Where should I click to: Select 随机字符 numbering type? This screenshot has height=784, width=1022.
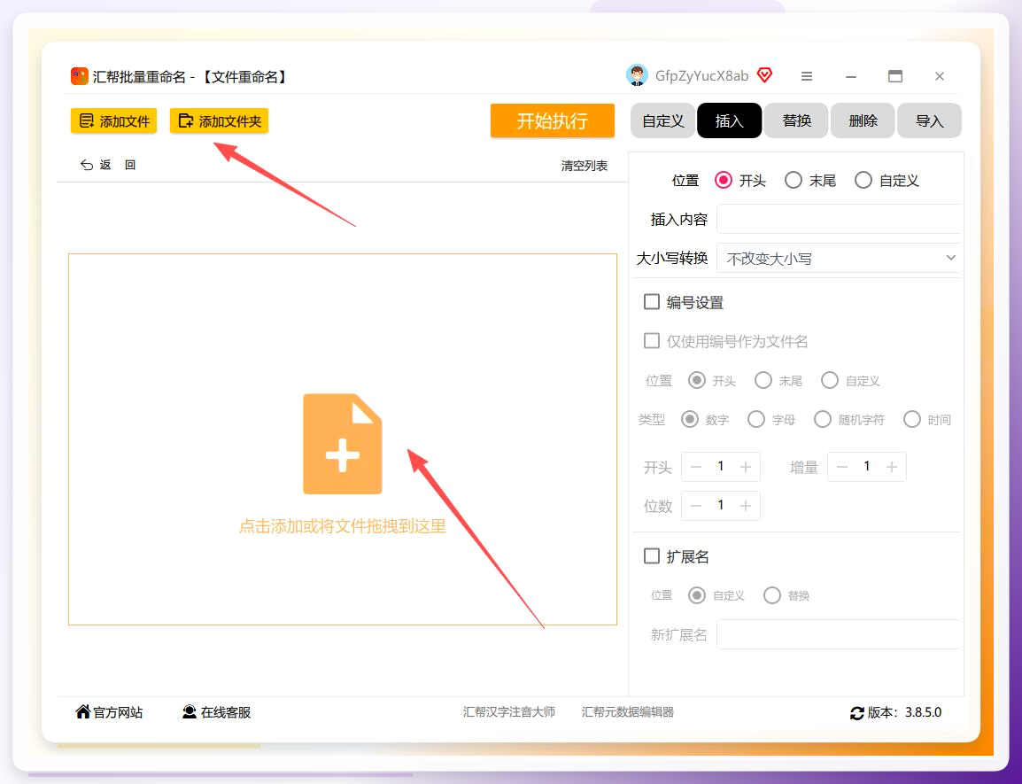823,419
